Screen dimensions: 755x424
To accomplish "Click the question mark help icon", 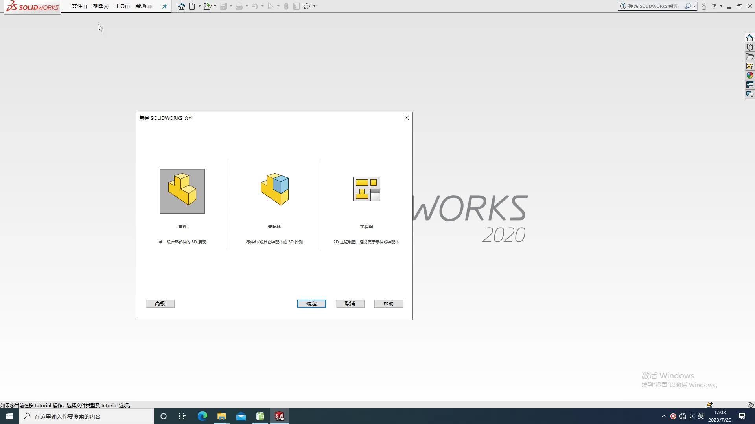I will [714, 6].
